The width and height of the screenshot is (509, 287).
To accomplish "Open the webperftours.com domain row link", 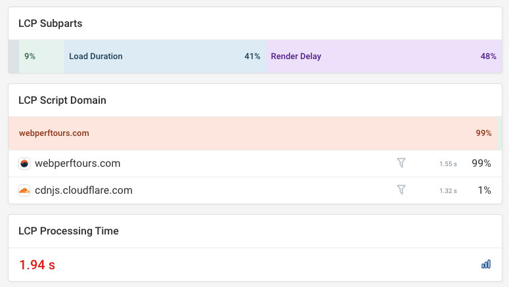I will (x=77, y=164).
